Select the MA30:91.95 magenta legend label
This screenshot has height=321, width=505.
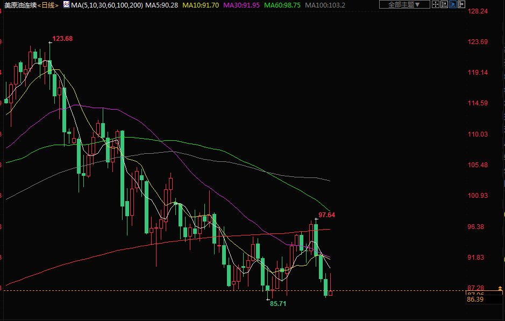point(241,5)
